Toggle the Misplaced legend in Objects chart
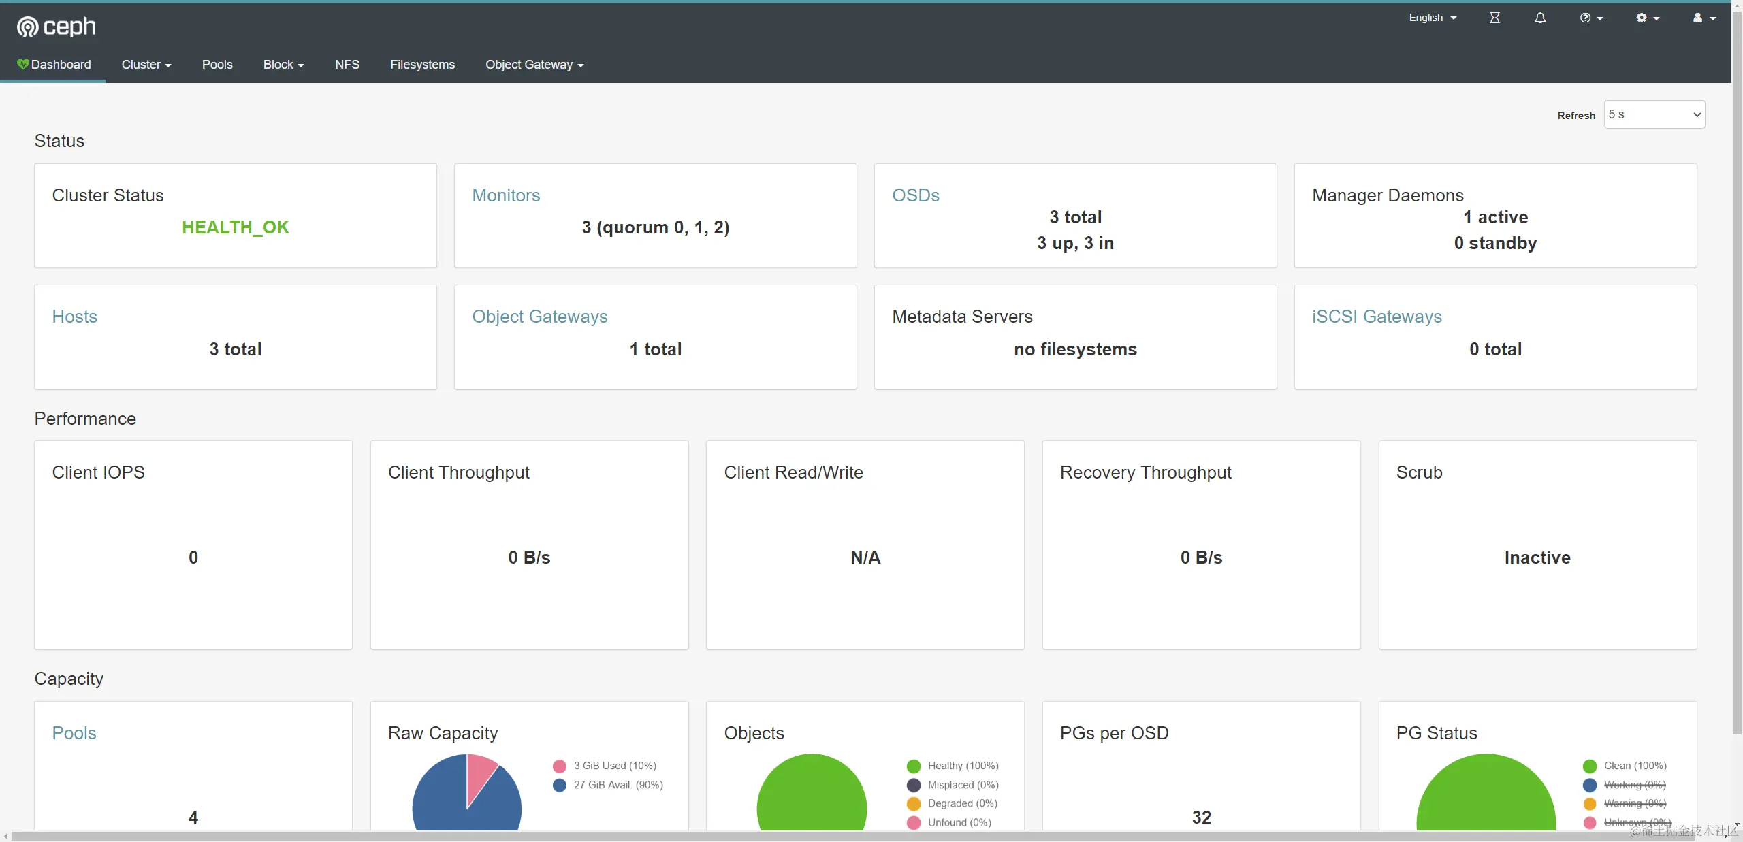 click(x=963, y=785)
